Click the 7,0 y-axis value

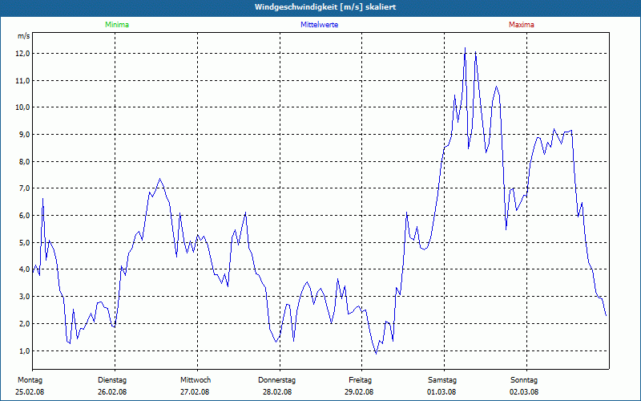click(24, 188)
